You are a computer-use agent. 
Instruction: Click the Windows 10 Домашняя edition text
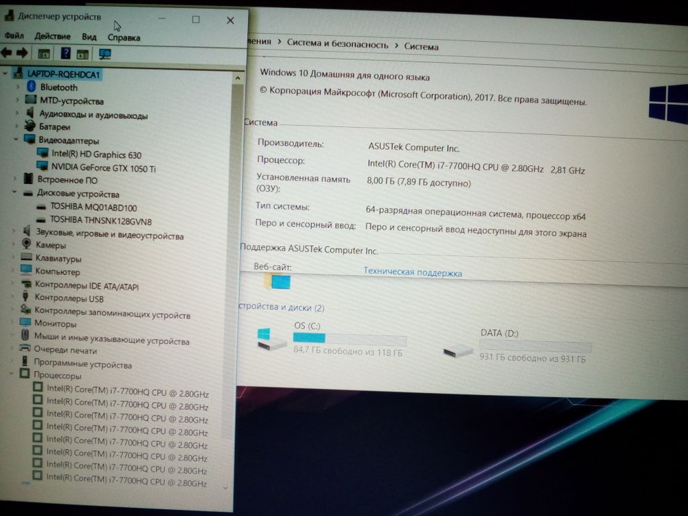[x=345, y=74]
